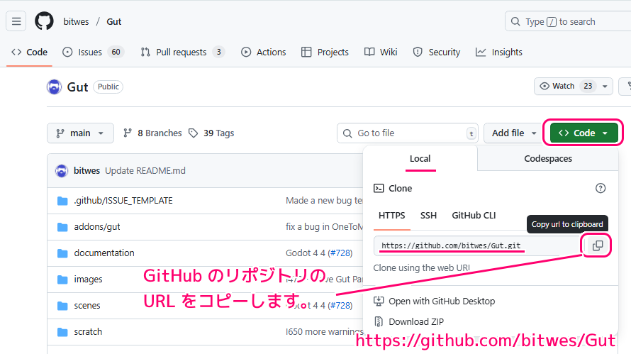The height and width of the screenshot is (354, 631).
Task: Click the Watch count badge 23
Action: click(x=588, y=86)
